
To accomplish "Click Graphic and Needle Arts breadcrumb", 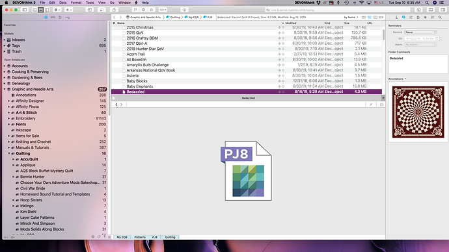I will coord(143,17).
